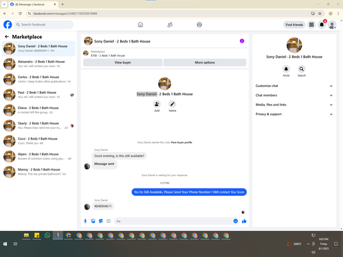Choose a sticker icon in composer

point(101,221)
